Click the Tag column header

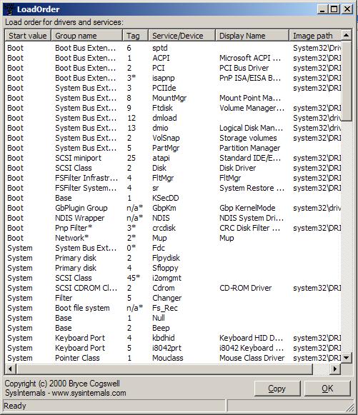(135, 36)
